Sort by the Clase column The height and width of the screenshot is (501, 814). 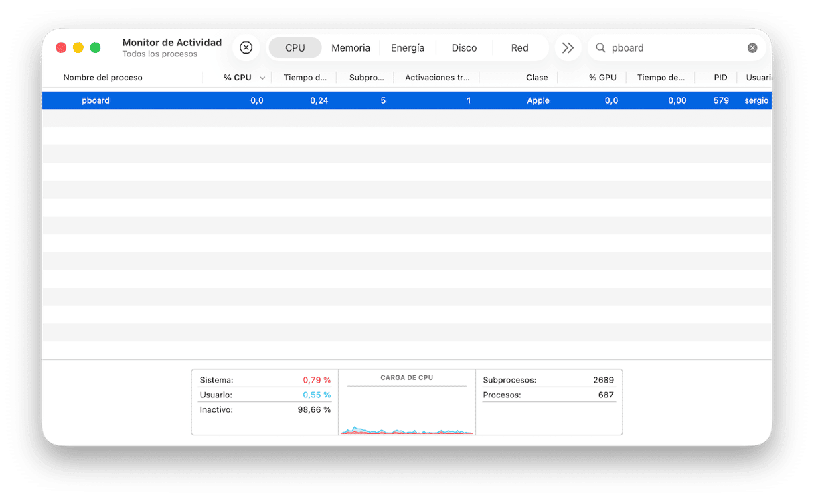pyautogui.click(x=537, y=78)
